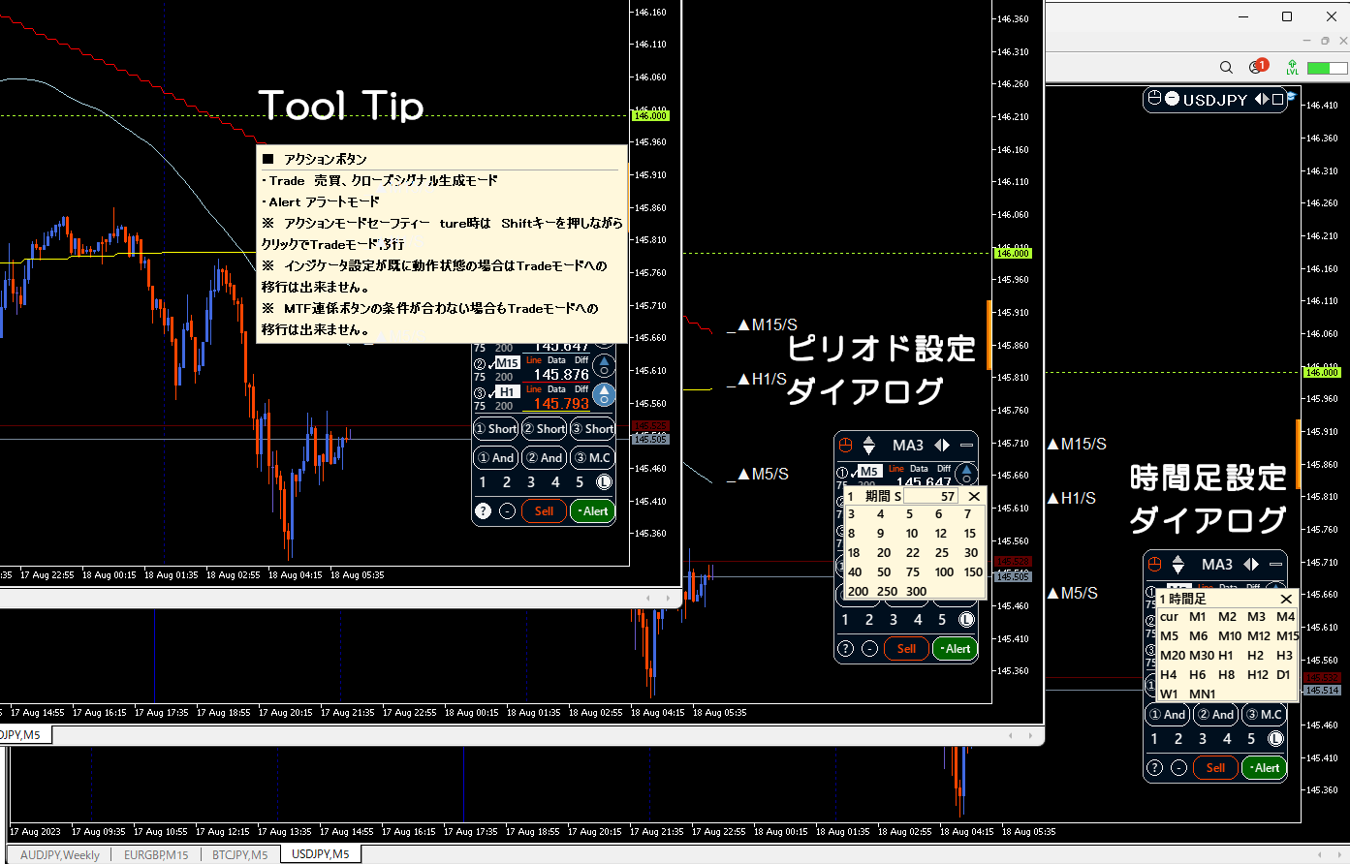Click the blue graduation cap chart icon
This screenshot has height=864, width=1350.
pos(1291,96)
